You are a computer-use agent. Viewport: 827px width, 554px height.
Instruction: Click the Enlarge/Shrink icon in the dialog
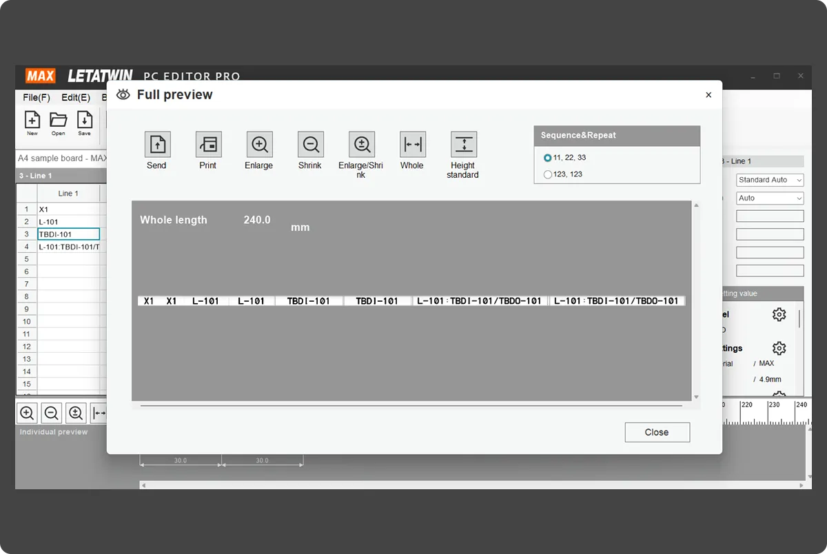[361, 145]
